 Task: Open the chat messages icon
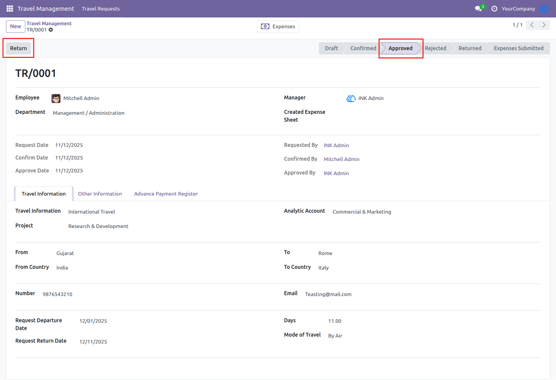click(478, 9)
